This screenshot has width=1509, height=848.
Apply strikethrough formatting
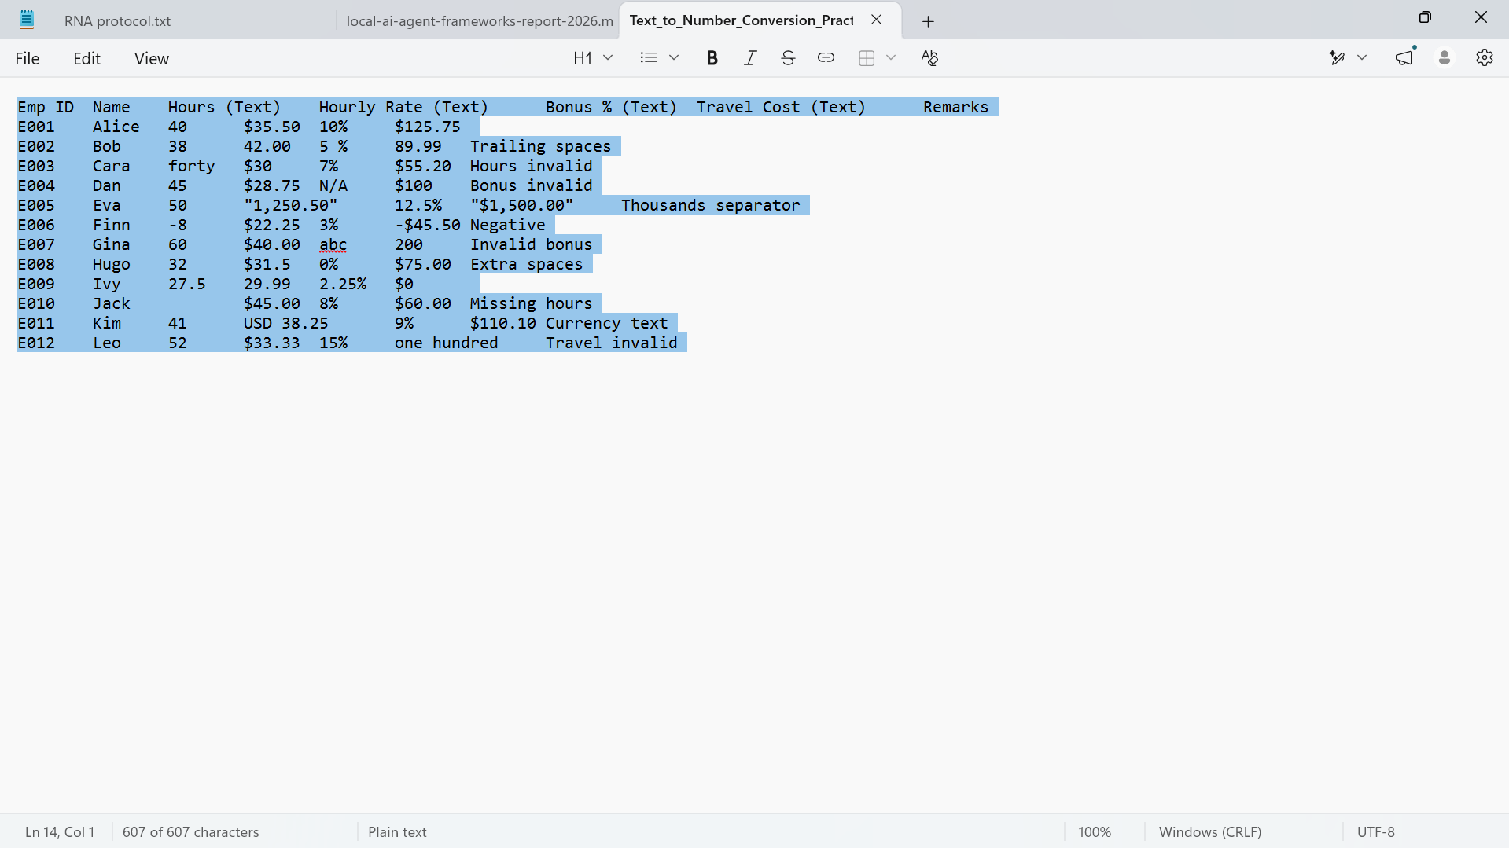click(x=788, y=58)
